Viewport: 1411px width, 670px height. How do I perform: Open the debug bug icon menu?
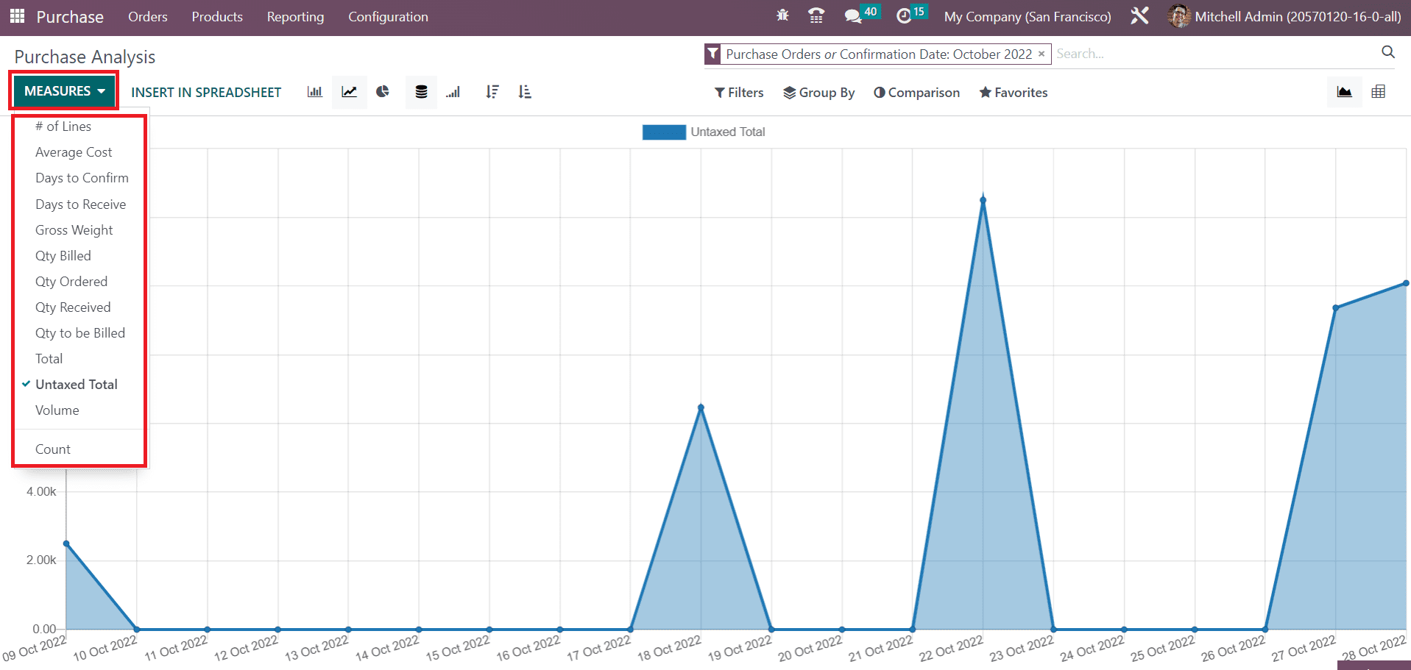click(782, 16)
